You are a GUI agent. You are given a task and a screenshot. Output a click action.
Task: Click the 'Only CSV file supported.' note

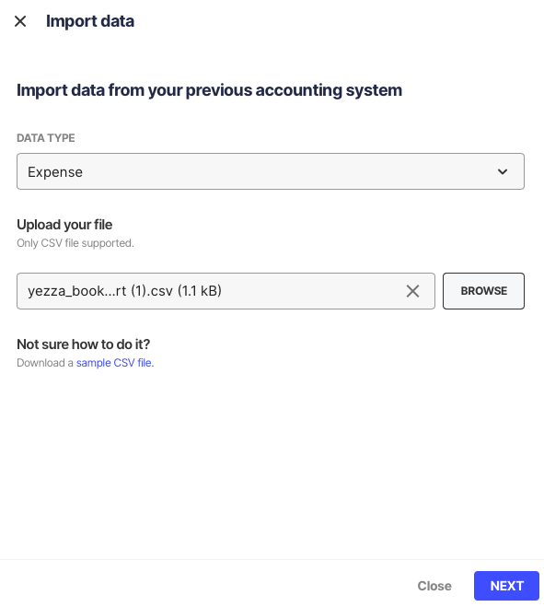pyautogui.click(x=75, y=243)
